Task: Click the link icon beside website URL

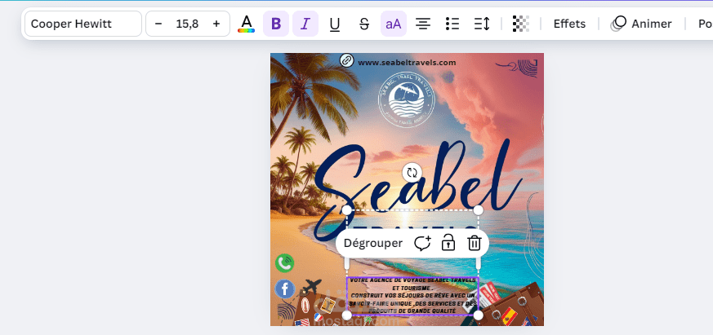Action: coord(347,60)
